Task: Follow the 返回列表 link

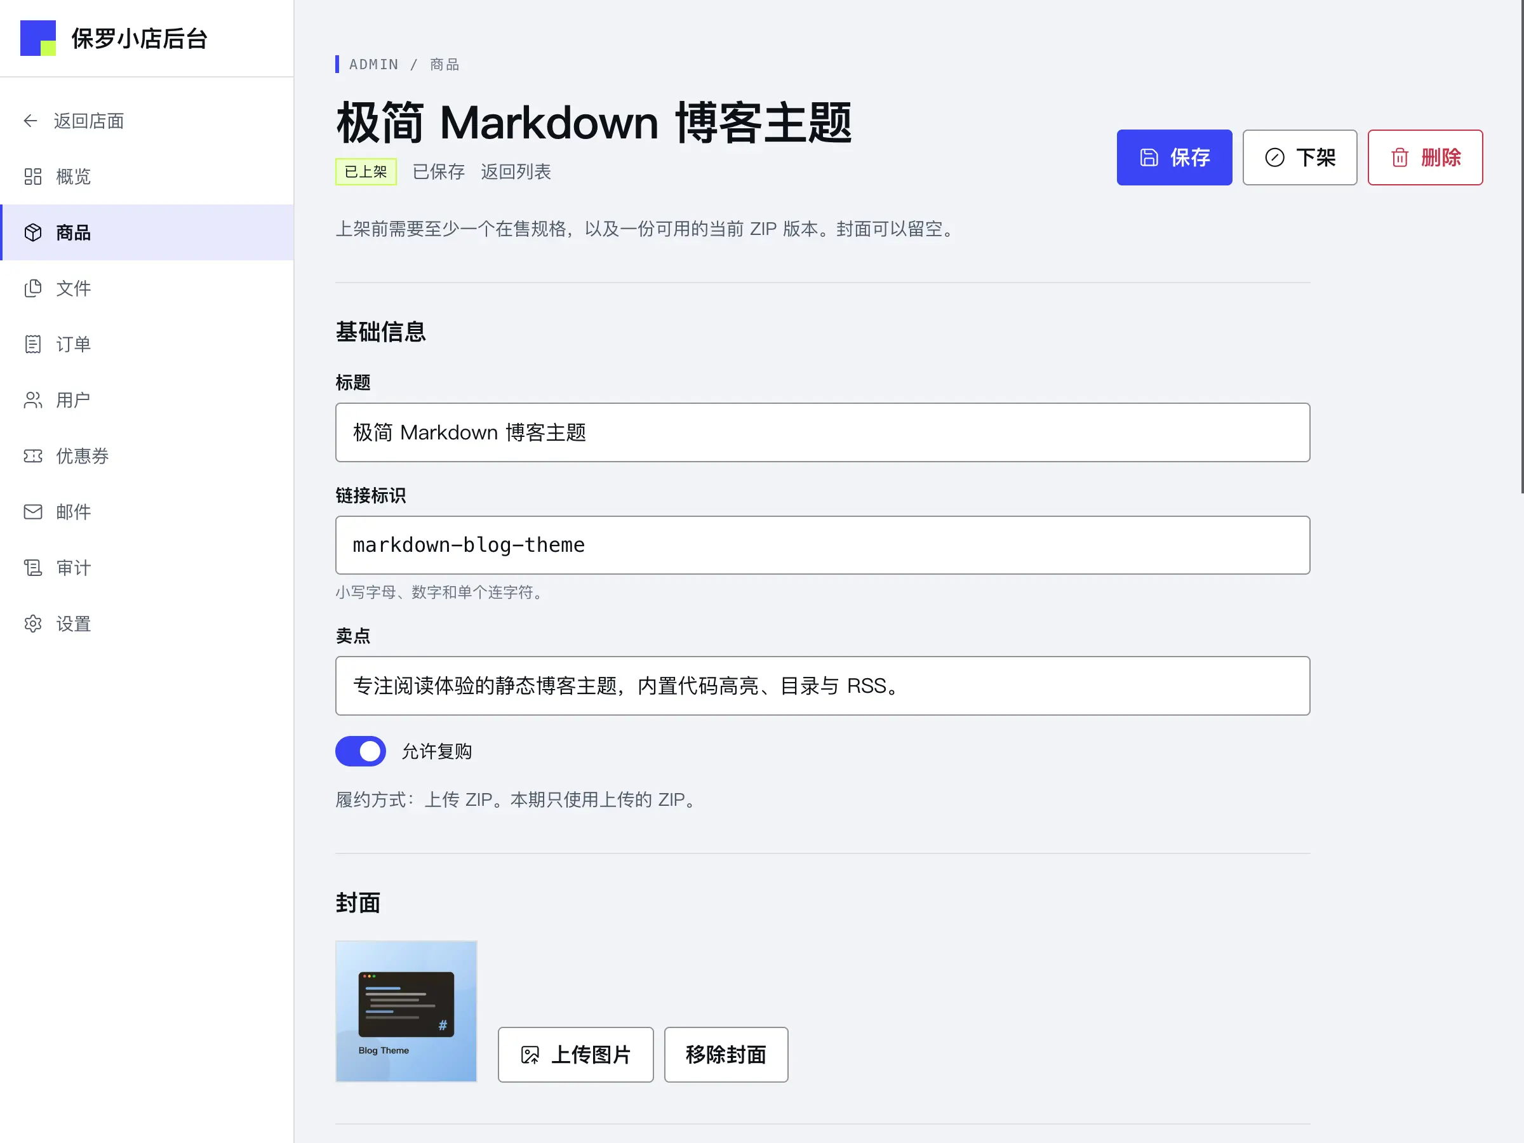Action: (x=516, y=172)
